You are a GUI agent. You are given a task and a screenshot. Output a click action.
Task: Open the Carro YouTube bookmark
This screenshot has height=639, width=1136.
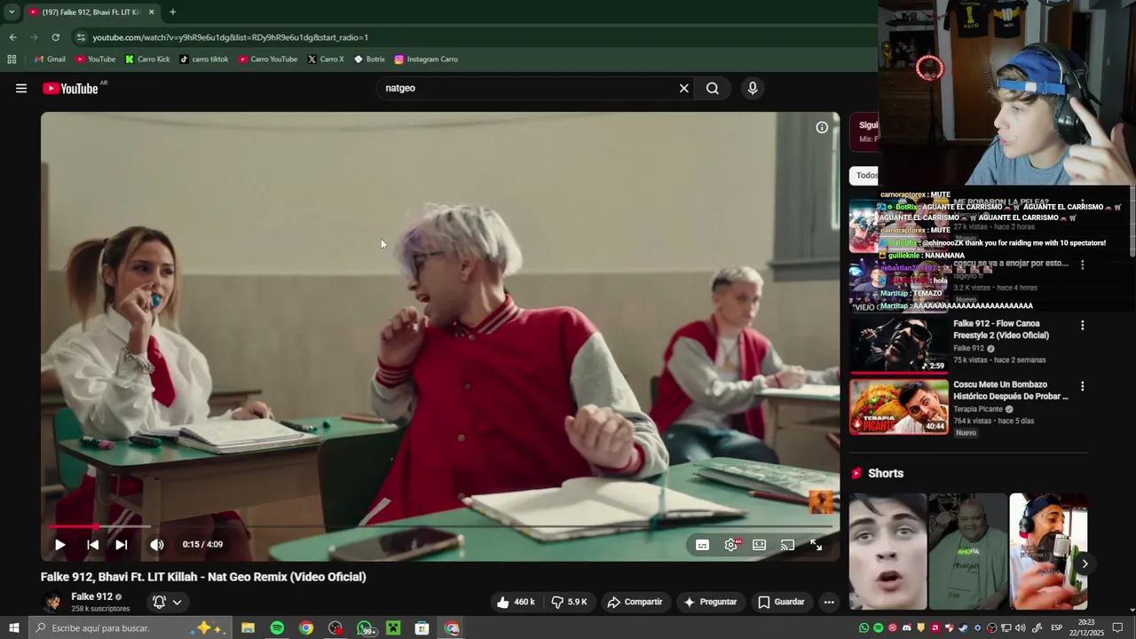(268, 59)
